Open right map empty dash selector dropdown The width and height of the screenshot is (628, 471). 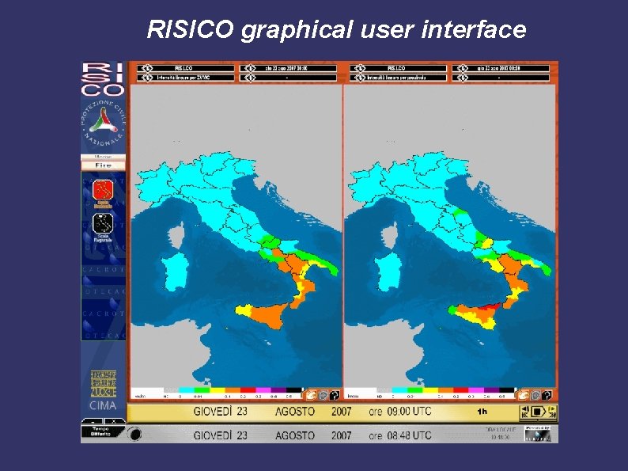501,78
